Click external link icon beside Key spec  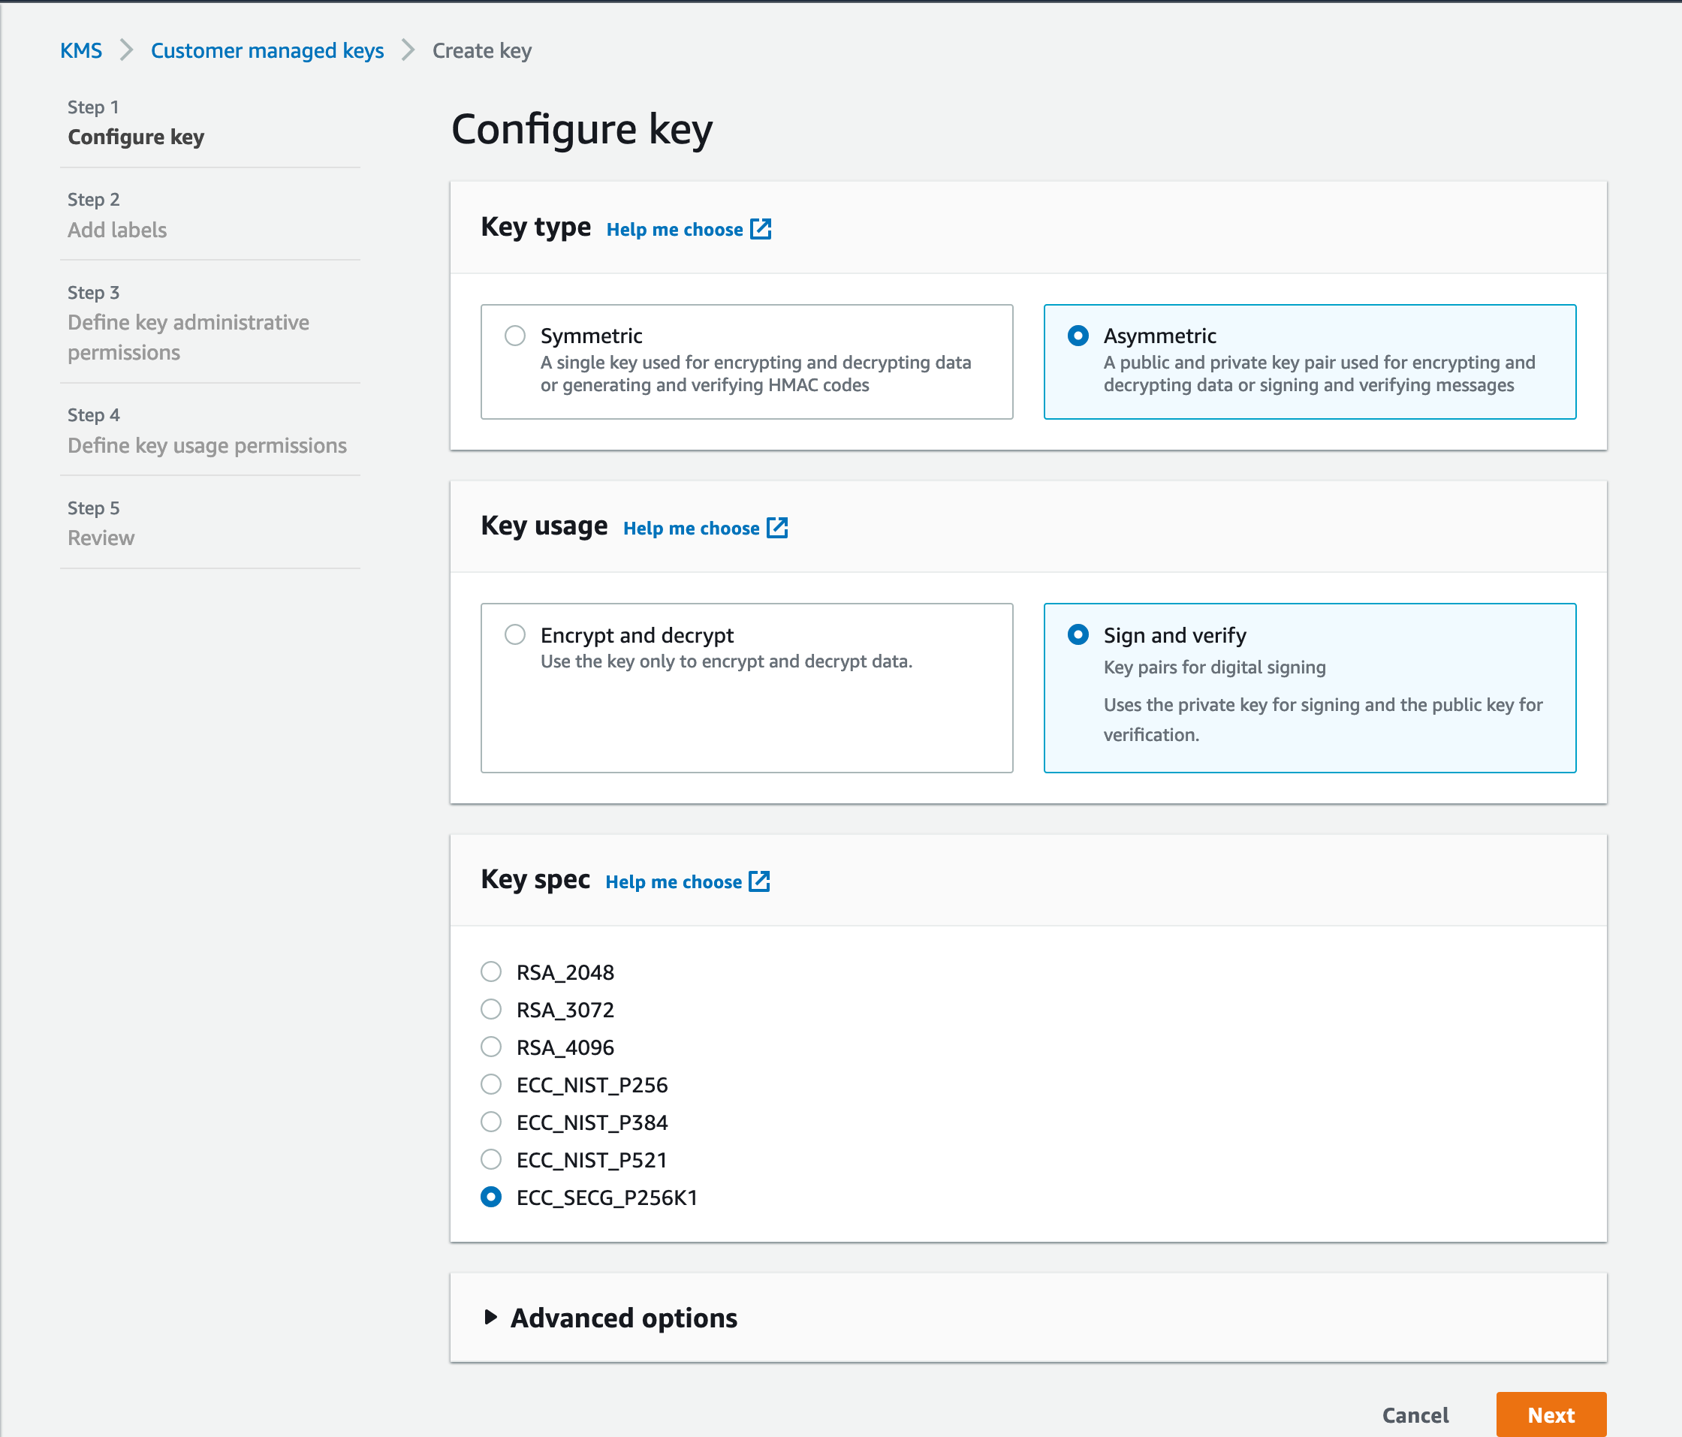click(759, 881)
